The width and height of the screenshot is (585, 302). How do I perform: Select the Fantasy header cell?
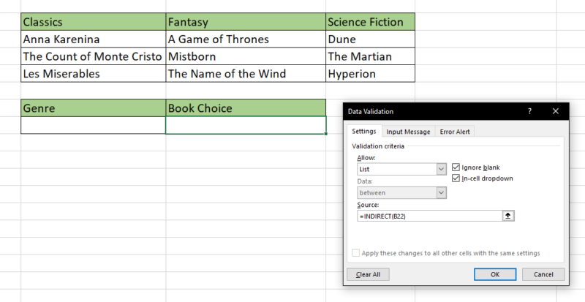pyautogui.click(x=246, y=22)
